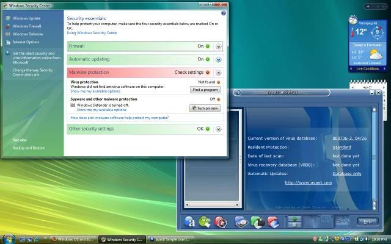Click Show Desktop quick launch icon

tap(22, 240)
